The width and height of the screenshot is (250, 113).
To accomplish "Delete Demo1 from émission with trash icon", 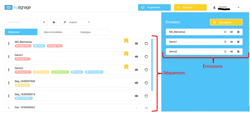I will click(238, 42).
